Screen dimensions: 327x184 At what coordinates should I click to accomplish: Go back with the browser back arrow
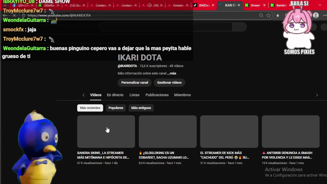[5, 15]
